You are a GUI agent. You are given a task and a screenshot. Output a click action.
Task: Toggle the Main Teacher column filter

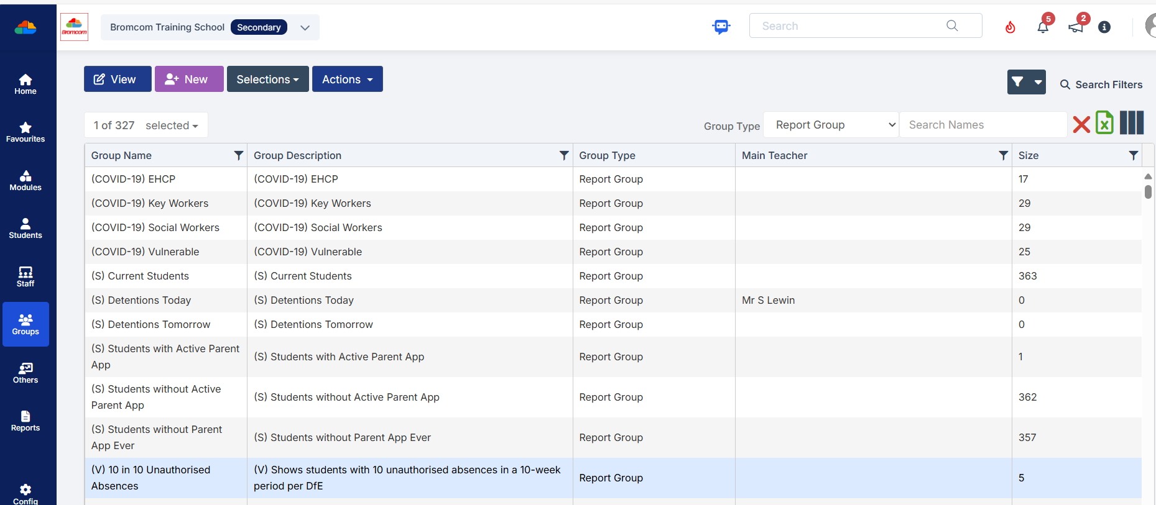tap(1002, 155)
